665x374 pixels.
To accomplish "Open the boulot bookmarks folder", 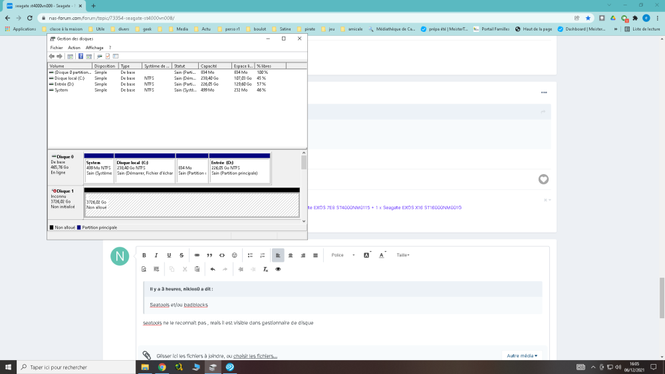I will click(x=256, y=29).
